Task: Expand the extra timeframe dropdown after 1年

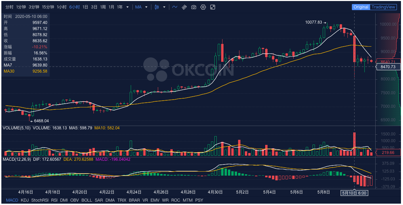Action: point(127,6)
